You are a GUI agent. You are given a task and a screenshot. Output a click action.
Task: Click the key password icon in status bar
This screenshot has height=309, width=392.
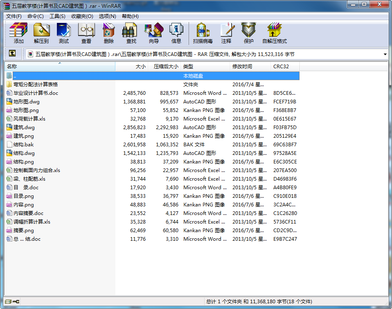16,302
